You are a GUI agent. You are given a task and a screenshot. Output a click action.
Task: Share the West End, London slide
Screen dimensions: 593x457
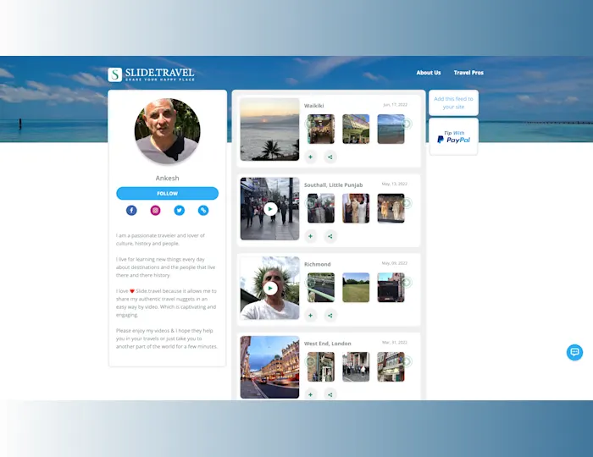tap(330, 394)
